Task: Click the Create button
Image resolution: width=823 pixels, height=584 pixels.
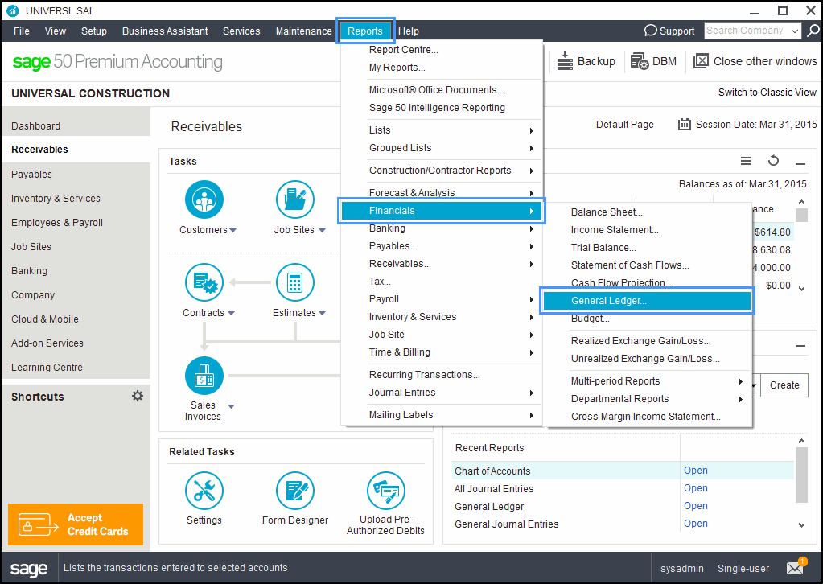Action: 784,385
